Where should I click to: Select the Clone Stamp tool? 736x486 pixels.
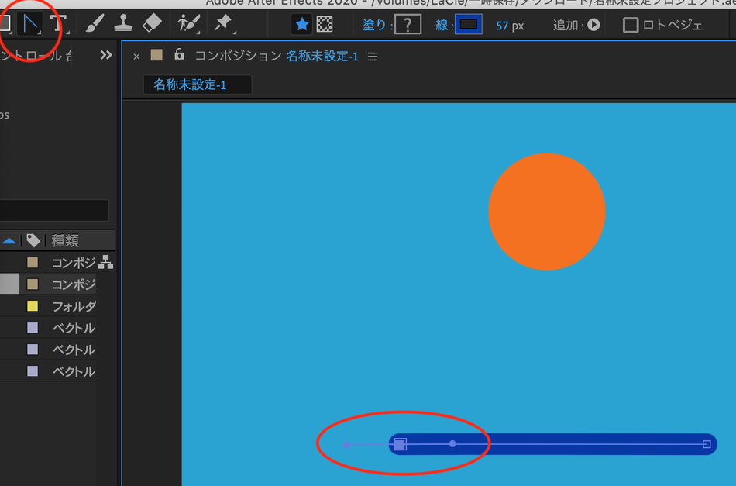tap(123, 23)
